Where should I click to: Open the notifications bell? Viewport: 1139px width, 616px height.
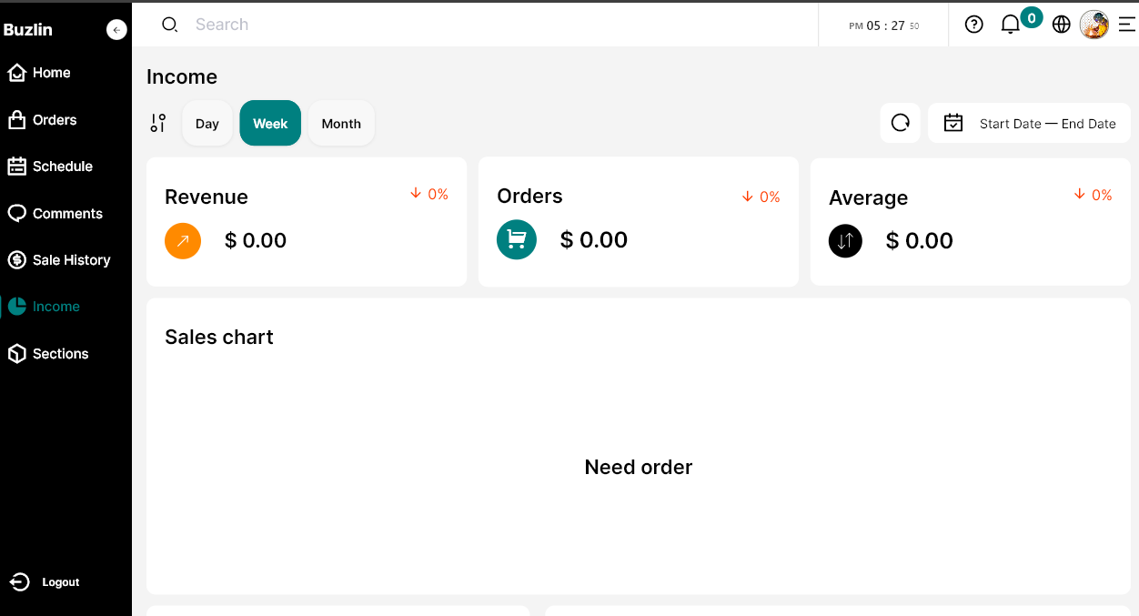click(1011, 25)
